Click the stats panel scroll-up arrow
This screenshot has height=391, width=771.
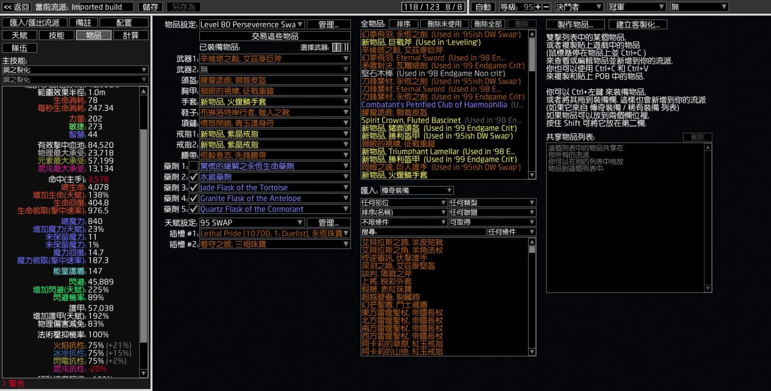pos(144,91)
